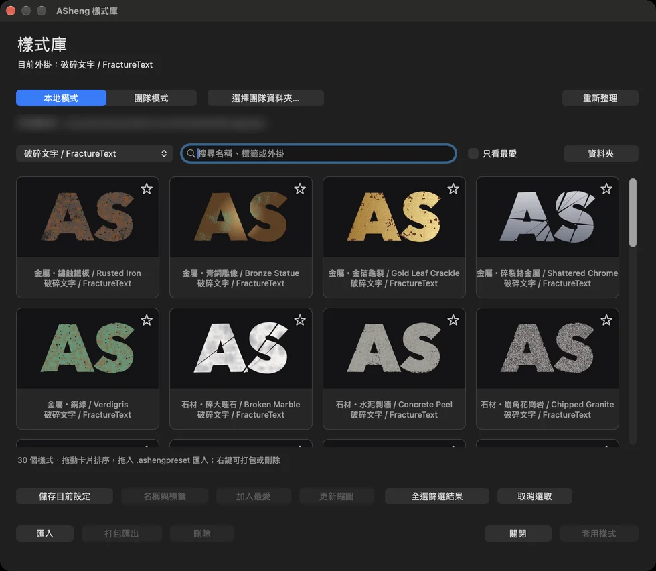Viewport: 656px width, 571px height.
Task: Click the 刪除 delete button
Action: tap(201, 533)
